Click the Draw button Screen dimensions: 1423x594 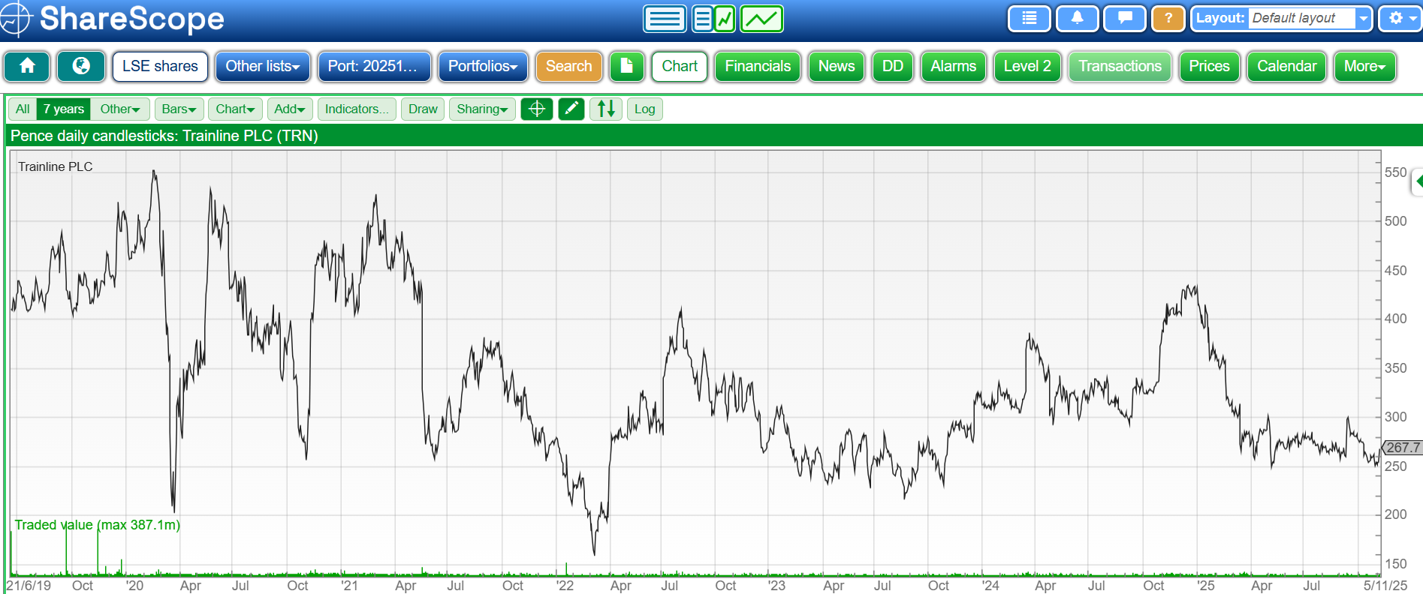pyautogui.click(x=423, y=109)
